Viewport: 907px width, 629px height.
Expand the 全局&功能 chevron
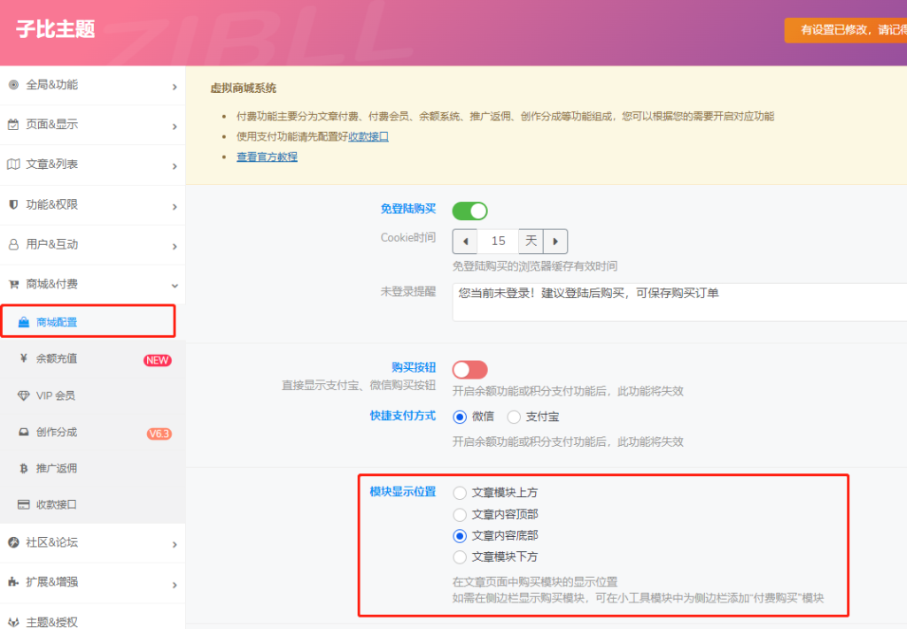tap(174, 87)
